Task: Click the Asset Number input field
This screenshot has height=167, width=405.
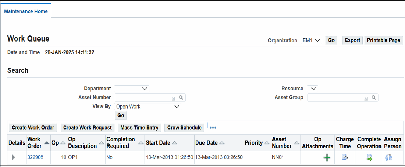Action: [x=150, y=97]
